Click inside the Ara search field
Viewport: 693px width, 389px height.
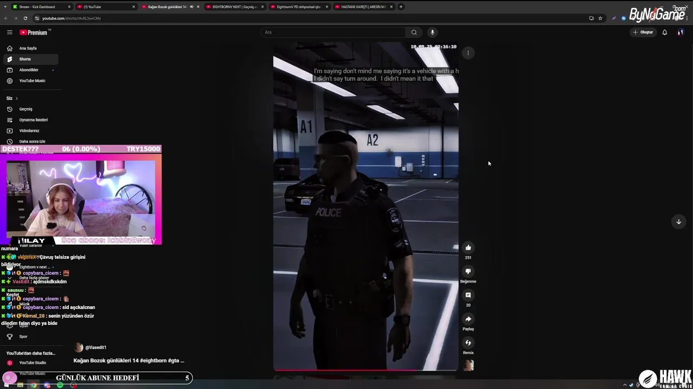pos(333,32)
